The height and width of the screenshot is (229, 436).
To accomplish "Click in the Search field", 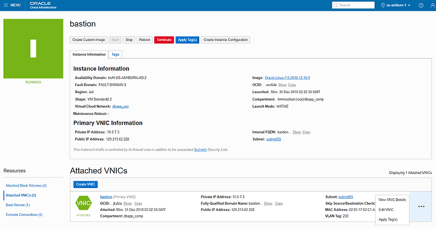I will pos(353,5).
